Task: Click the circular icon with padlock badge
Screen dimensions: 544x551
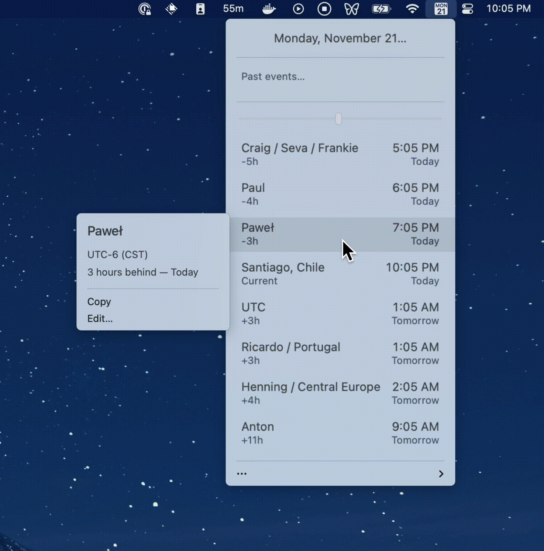Action: (x=145, y=9)
